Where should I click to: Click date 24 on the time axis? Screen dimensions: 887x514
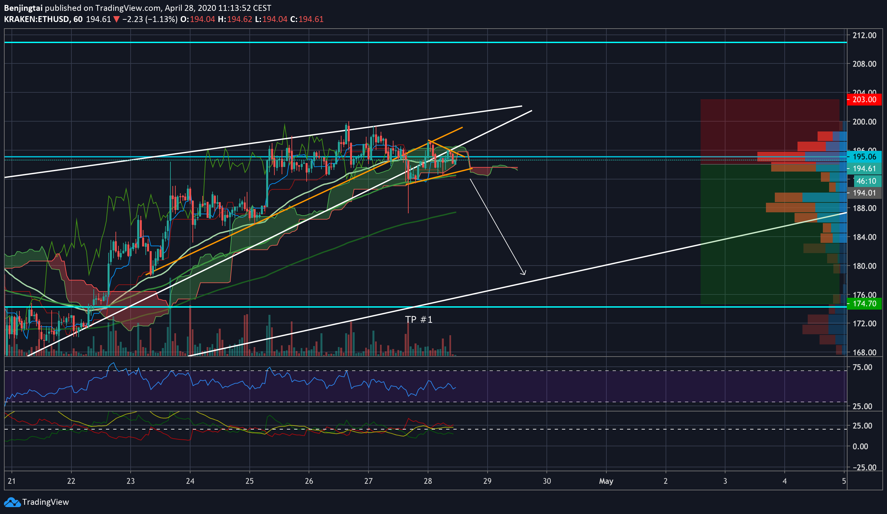tap(190, 481)
